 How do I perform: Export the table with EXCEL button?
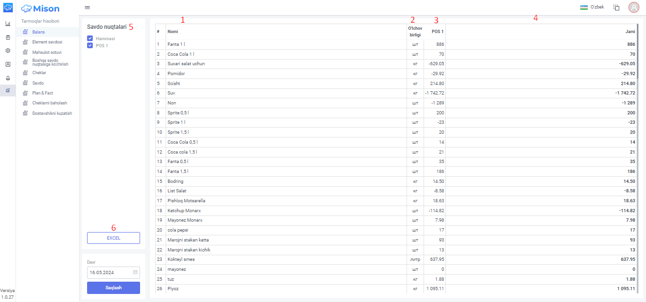114,238
